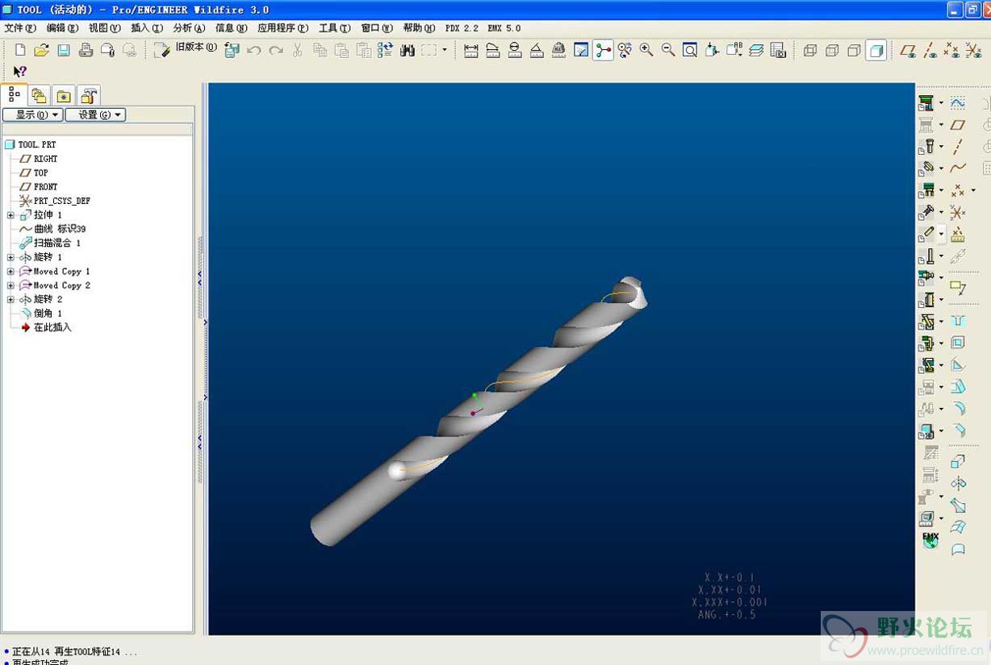991x665 pixels.
Task: Toggle datum planes display
Action: point(908,50)
